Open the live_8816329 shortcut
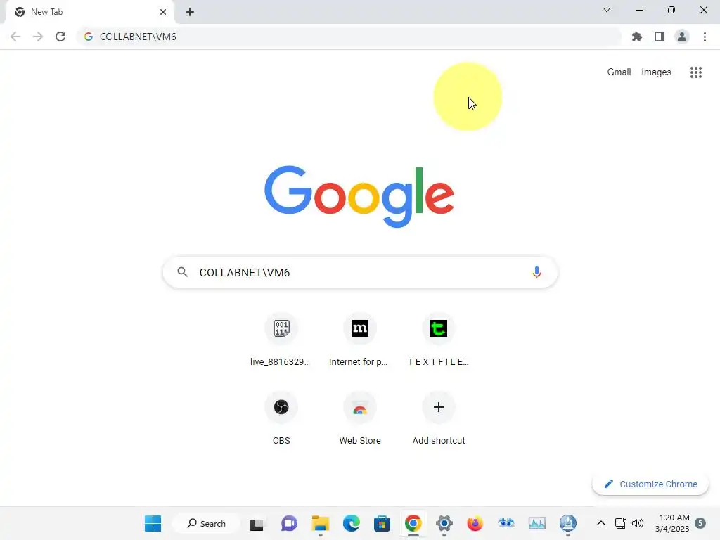 (281, 340)
